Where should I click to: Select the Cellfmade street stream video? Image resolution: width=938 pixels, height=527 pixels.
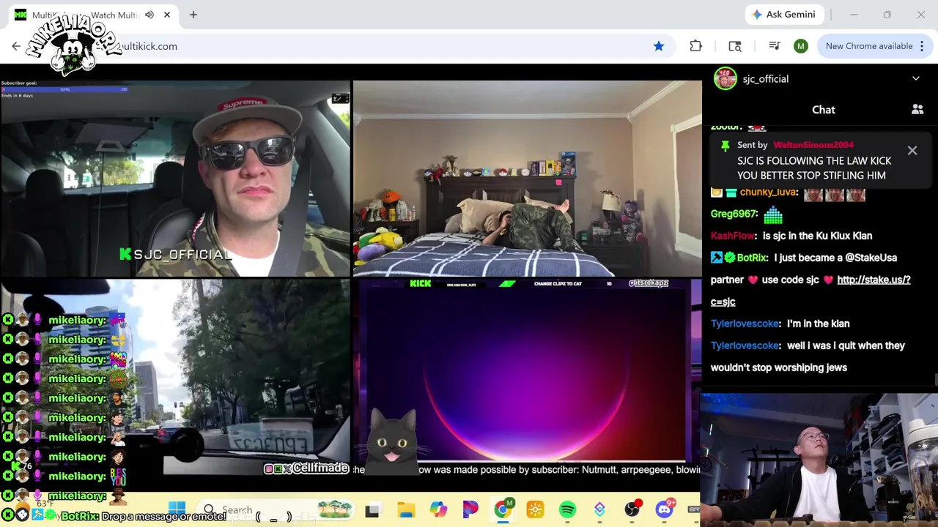point(175,377)
